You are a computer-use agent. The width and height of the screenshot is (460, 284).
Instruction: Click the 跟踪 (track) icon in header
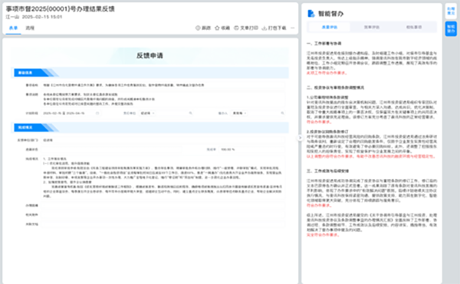coord(198,28)
